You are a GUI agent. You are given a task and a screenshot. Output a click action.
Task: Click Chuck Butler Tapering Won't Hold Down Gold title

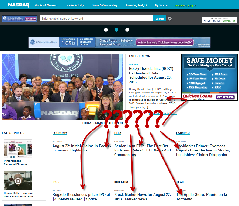[x=19, y=195]
